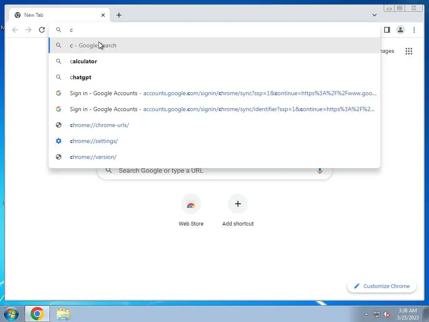
Task: Click the browser back arrow
Action: (x=15, y=30)
